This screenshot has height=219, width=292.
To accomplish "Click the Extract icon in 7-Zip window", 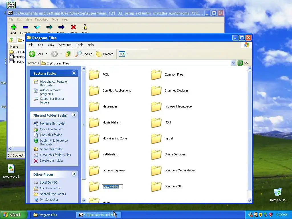I will click(x=25, y=27).
